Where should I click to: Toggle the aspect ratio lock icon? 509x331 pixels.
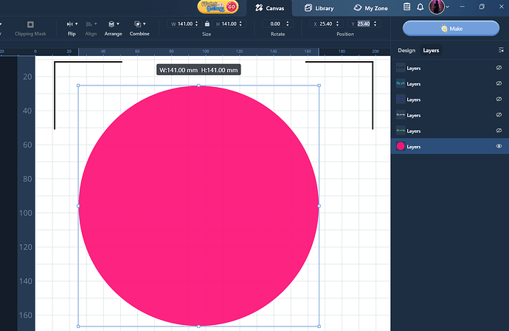[x=207, y=24]
